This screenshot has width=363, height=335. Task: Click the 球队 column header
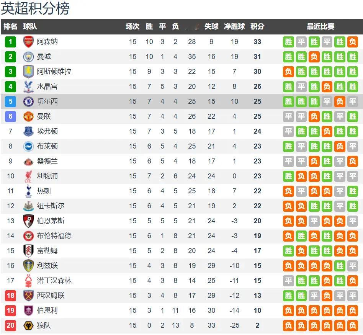pyautogui.click(x=30, y=26)
